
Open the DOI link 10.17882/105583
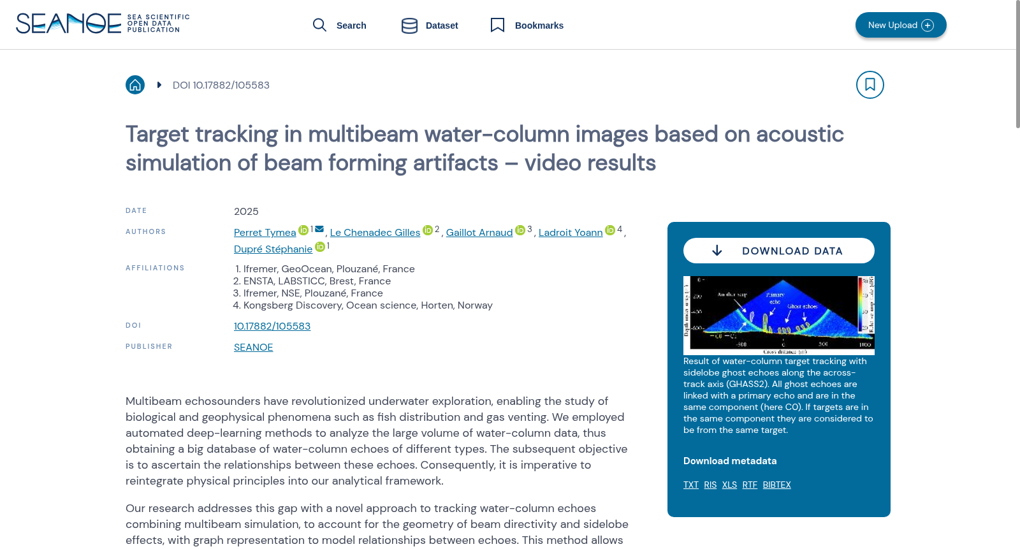tap(272, 326)
